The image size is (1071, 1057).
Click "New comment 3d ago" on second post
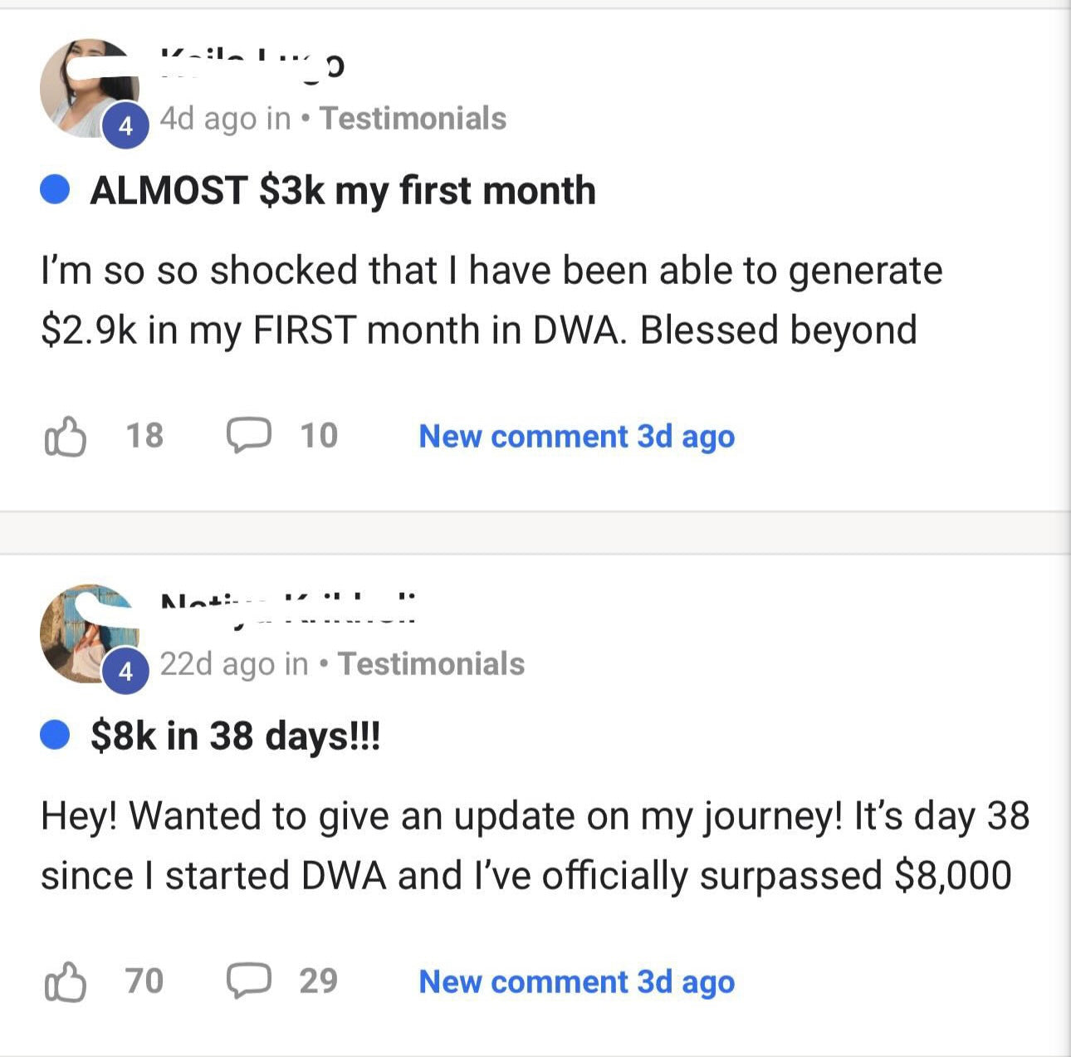tap(576, 982)
